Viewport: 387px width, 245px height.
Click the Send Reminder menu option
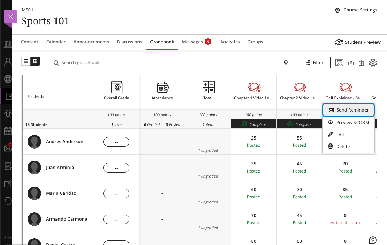click(348, 110)
